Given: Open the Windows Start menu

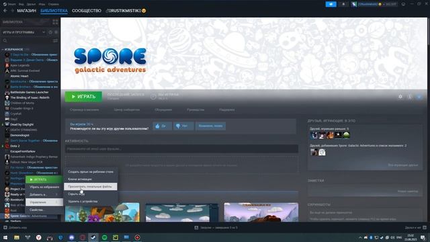Looking at the screenshot, I should coord(5,237).
